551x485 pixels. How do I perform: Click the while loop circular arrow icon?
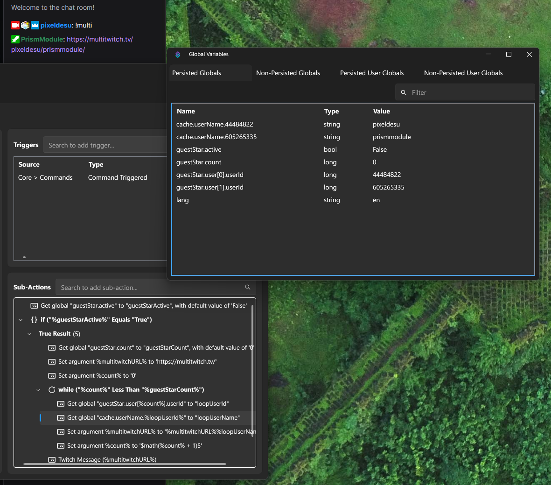click(52, 390)
